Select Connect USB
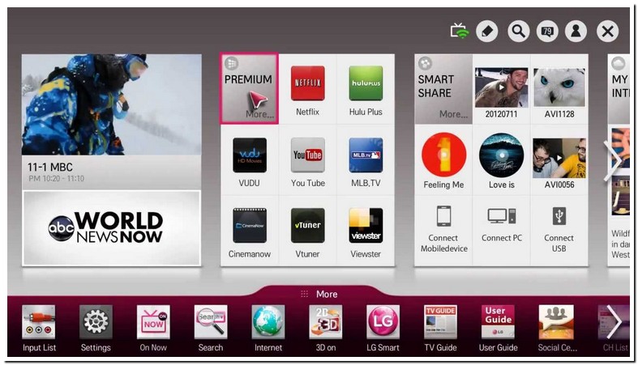The width and height of the screenshot is (638, 365). pos(559,231)
